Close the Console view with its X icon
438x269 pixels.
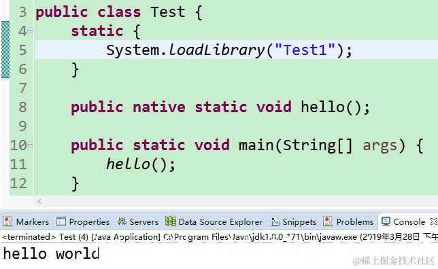[434, 221]
